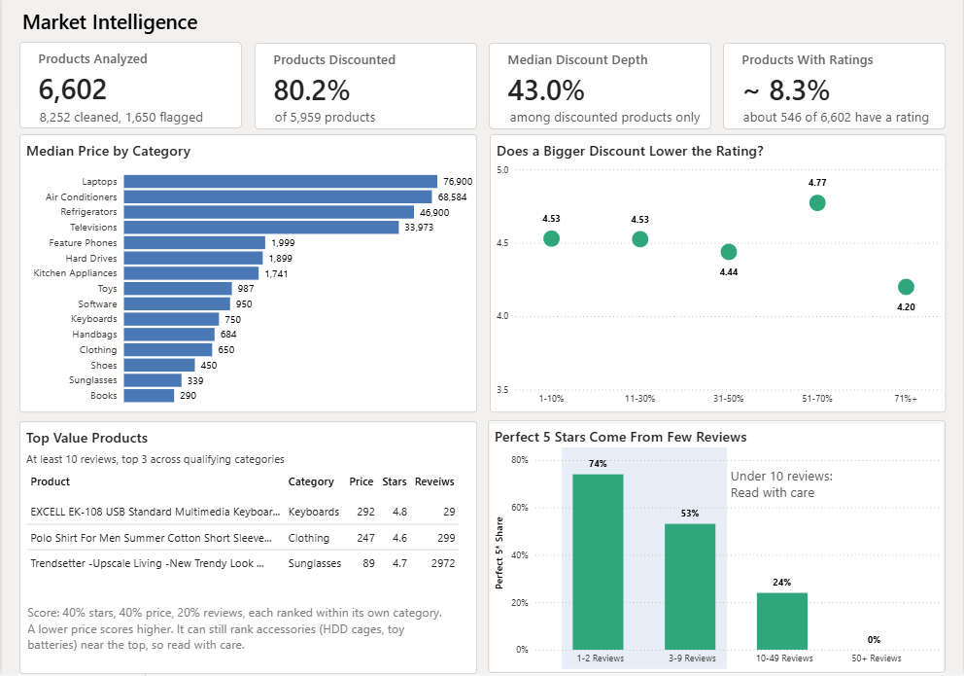Click the Median Price by Category title
Image resolution: width=964 pixels, height=676 pixels.
(108, 152)
